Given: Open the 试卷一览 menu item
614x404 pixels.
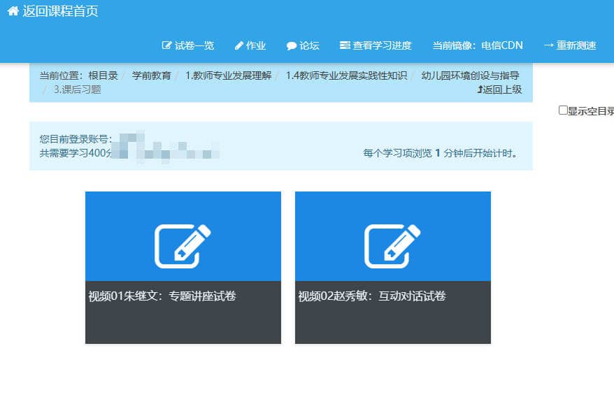Looking at the screenshot, I should point(194,46).
